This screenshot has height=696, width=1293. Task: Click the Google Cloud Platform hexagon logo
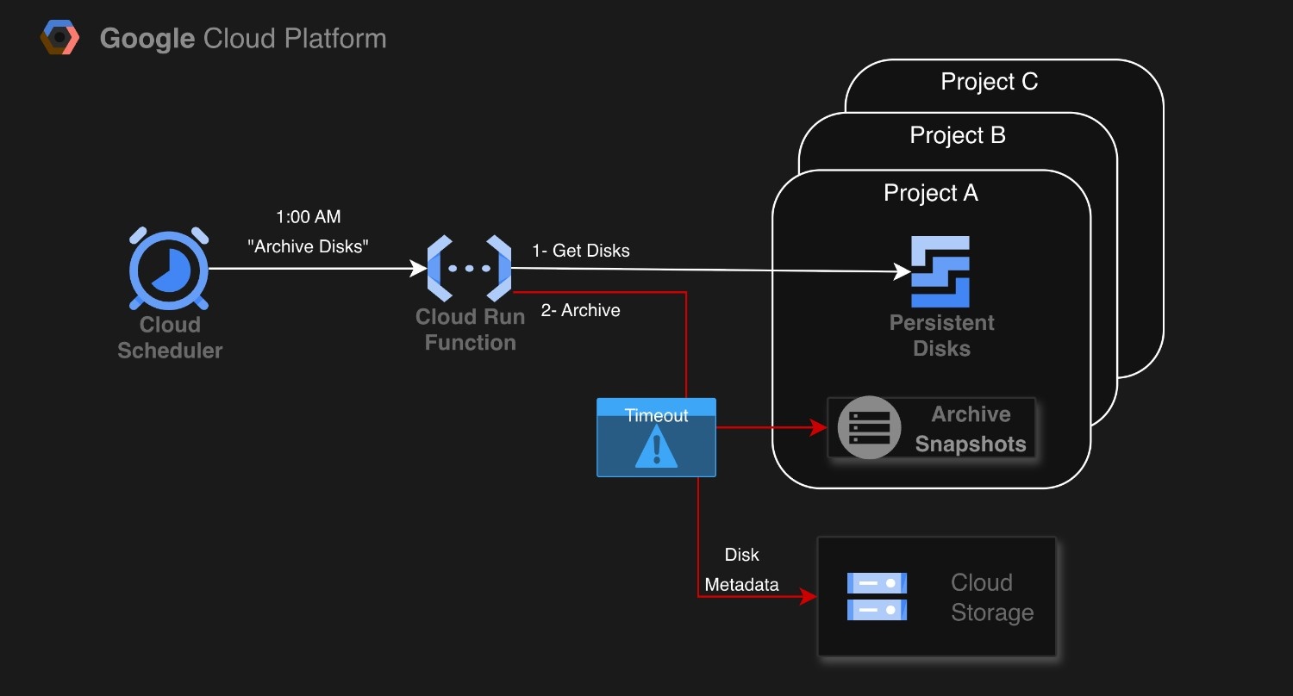click(x=60, y=39)
